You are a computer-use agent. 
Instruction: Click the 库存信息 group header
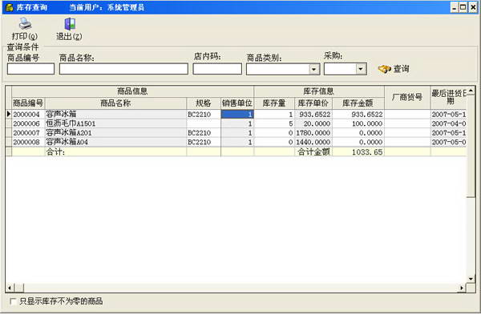(319, 91)
